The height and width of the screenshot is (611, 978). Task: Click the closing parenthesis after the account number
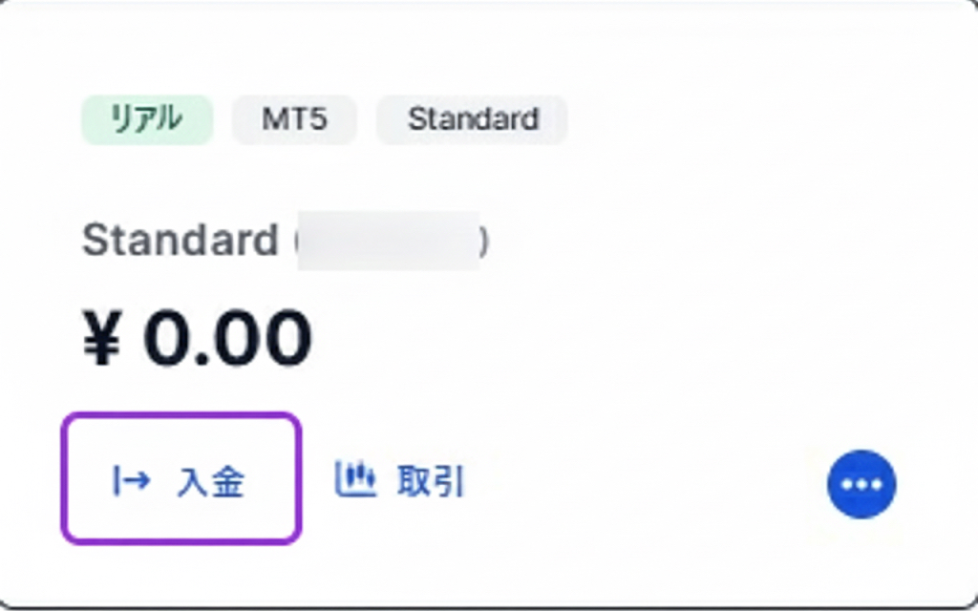[x=484, y=242]
